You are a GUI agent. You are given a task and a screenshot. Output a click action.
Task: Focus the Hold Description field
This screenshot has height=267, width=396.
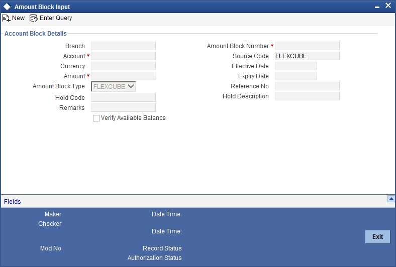(x=307, y=96)
